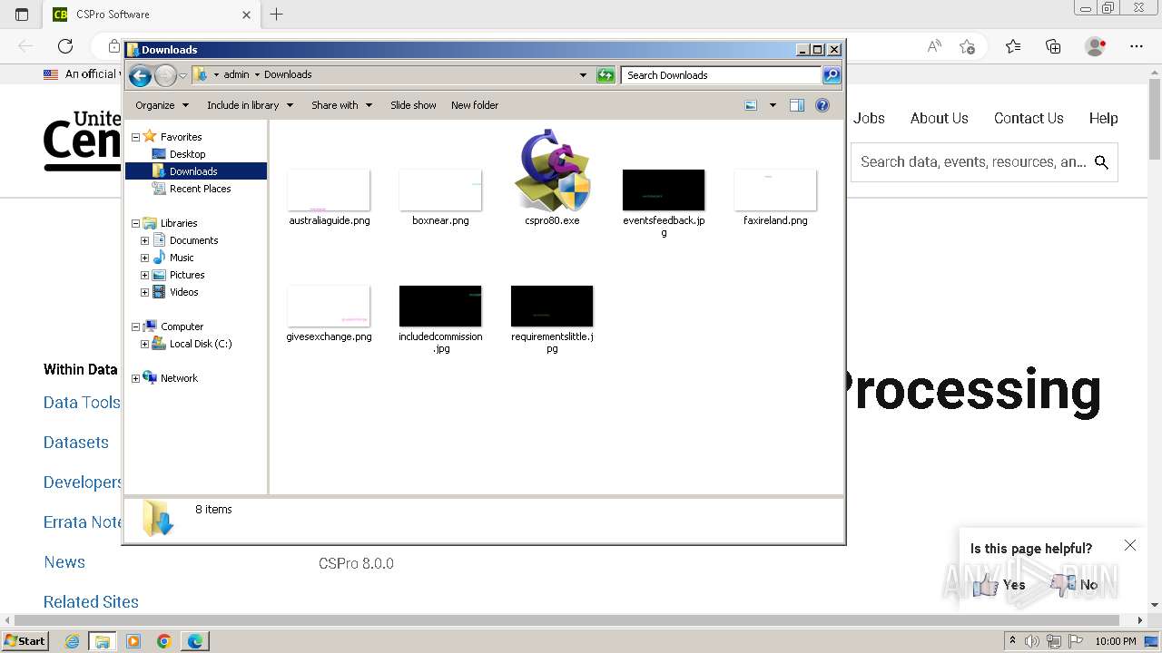This screenshot has width=1162, height=653.
Task: Click the Explorer help icon
Action: tap(822, 105)
